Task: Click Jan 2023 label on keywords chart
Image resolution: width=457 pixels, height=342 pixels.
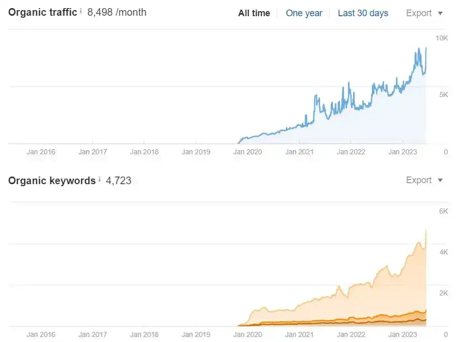Action: tap(402, 334)
